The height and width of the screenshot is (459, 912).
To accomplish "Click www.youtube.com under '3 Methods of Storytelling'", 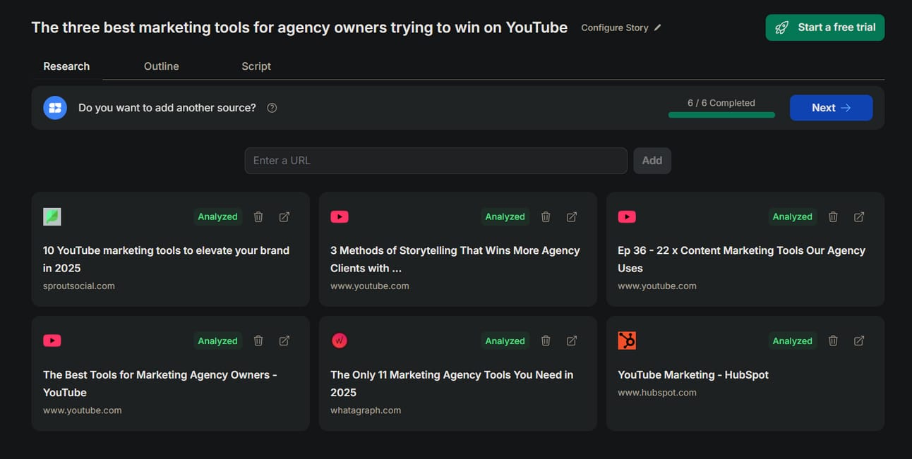I will pos(370,286).
